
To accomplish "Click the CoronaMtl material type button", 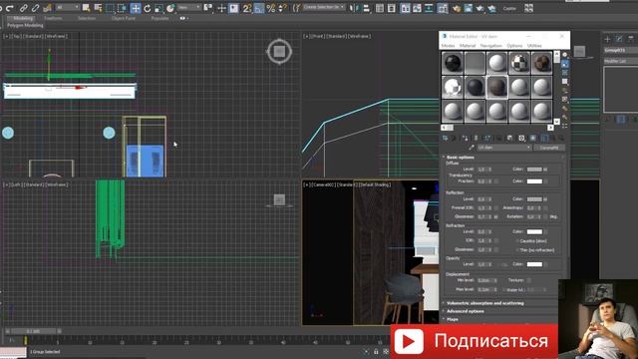I will pyautogui.click(x=549, y=148).
